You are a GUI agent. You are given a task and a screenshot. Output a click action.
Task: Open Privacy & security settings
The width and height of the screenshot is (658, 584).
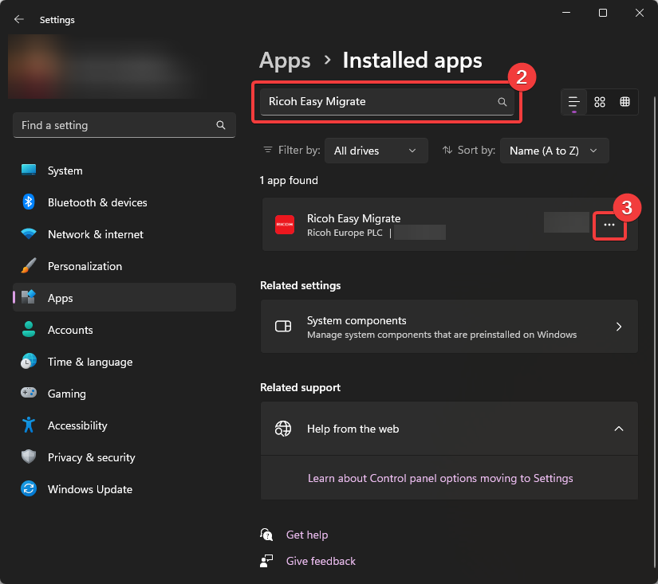tap(91, 457)
